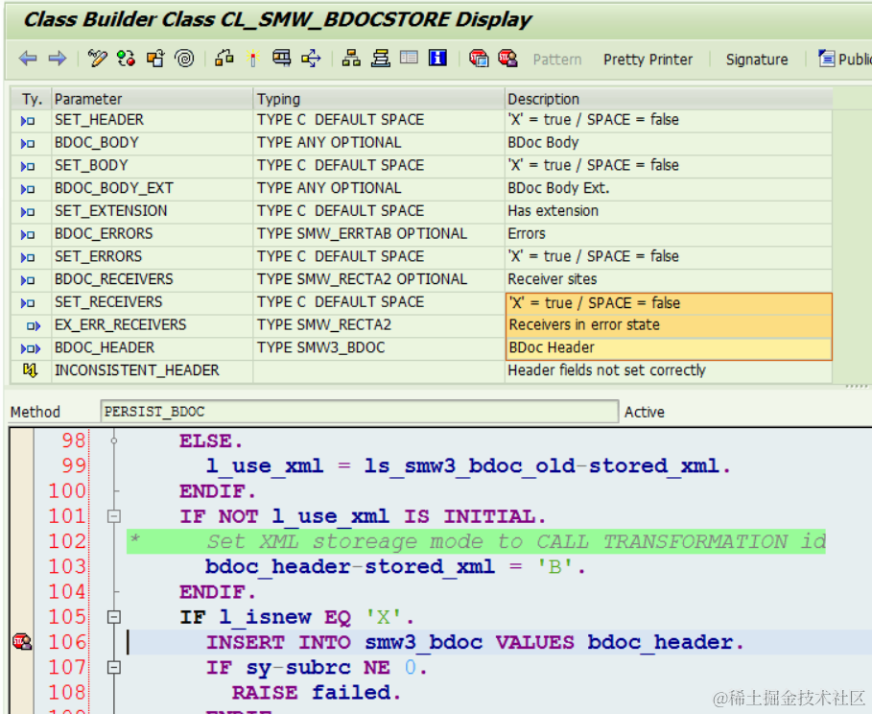Viewport: 872px width, 714px height.
Task: Open the blue information documentation icon
Action: [437, 58]
